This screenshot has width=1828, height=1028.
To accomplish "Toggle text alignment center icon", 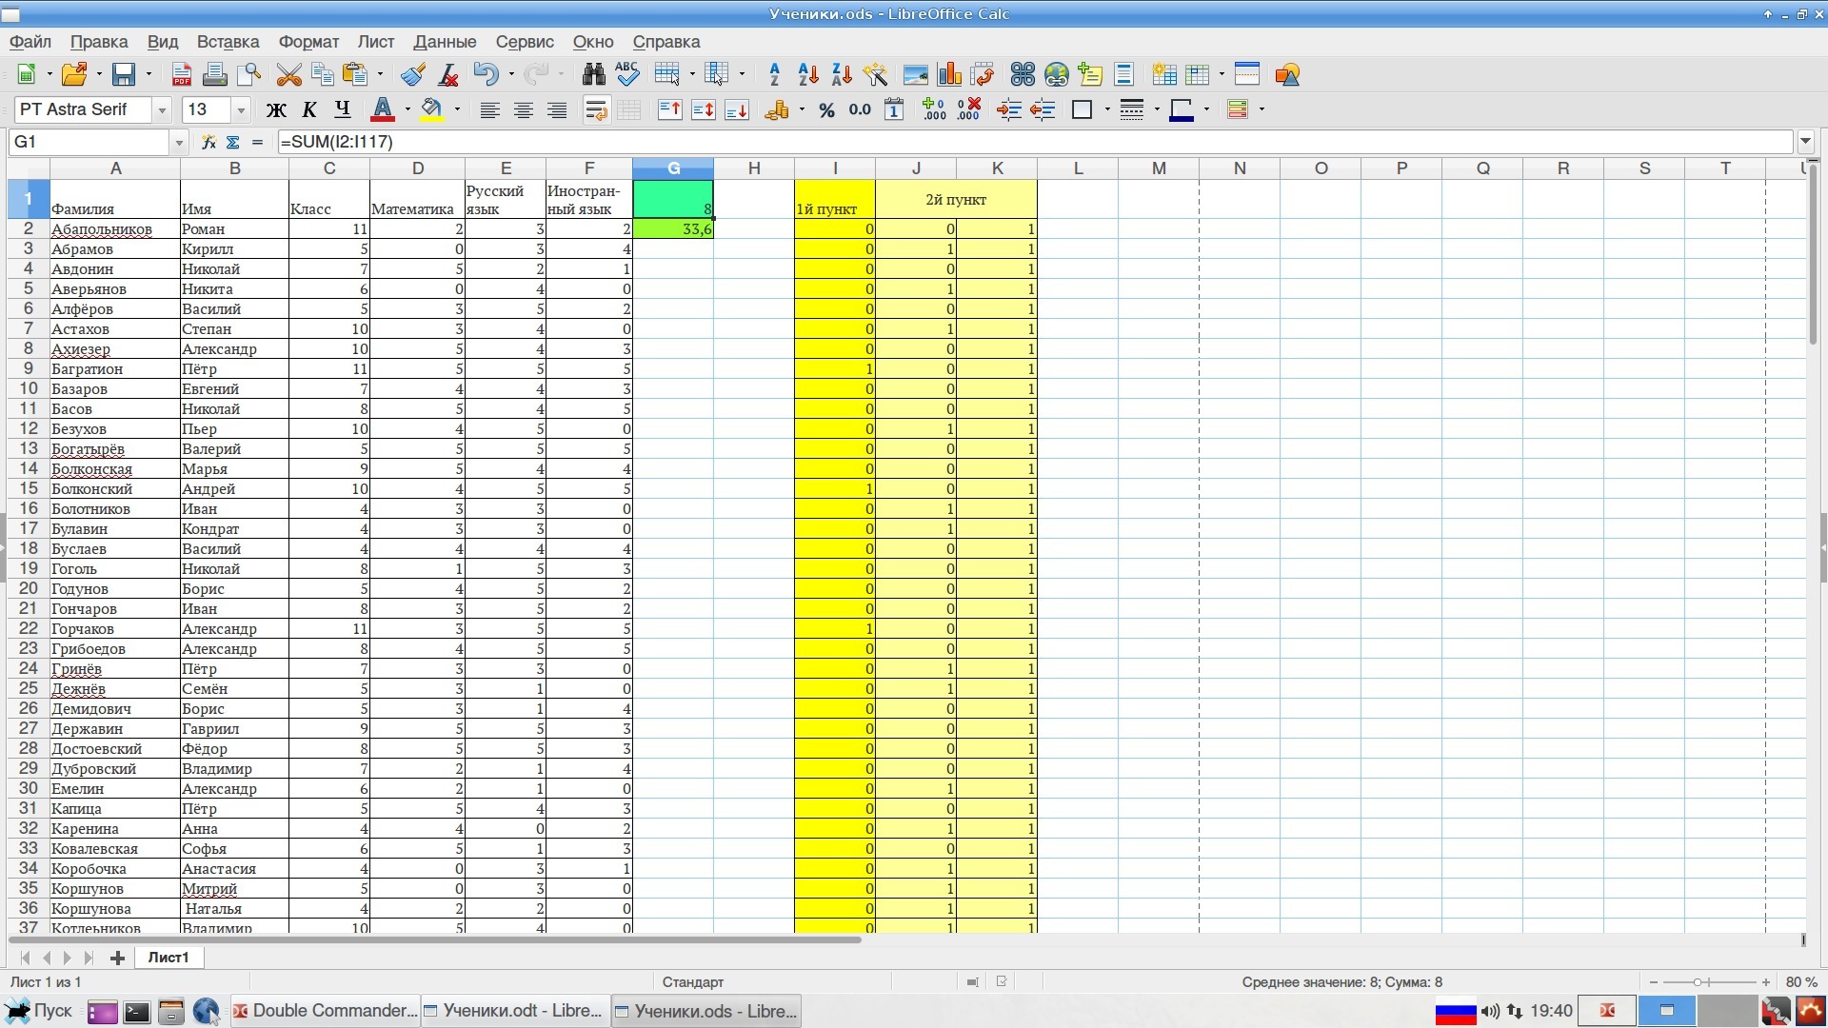I will 524,110.
